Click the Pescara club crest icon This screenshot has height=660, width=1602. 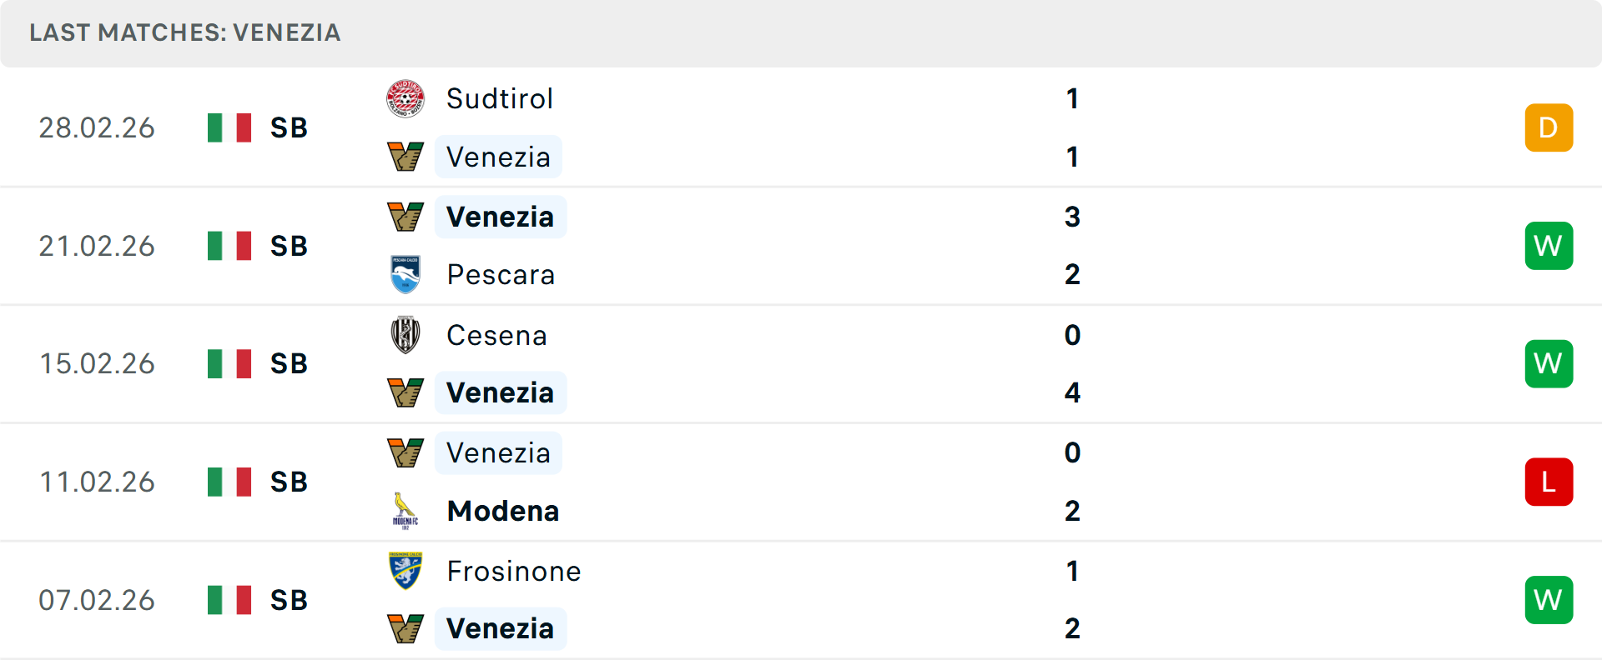406,274
